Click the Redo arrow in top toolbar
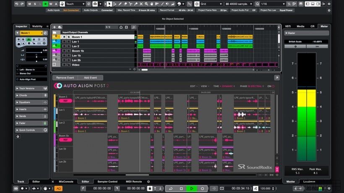The height and width of the screenshot is (193, 344). click(x=22, y=4)
